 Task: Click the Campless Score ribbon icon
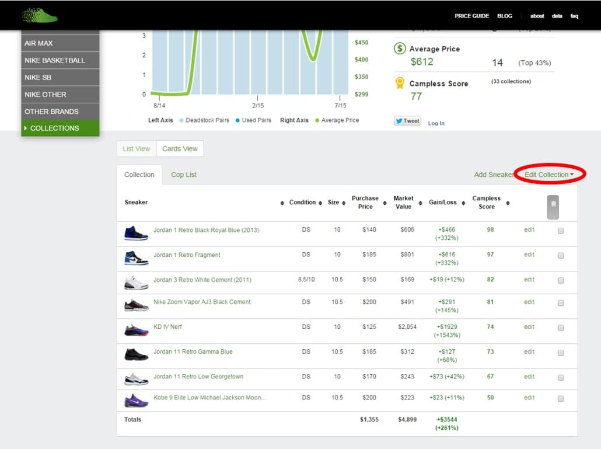[x=400, y=83]
